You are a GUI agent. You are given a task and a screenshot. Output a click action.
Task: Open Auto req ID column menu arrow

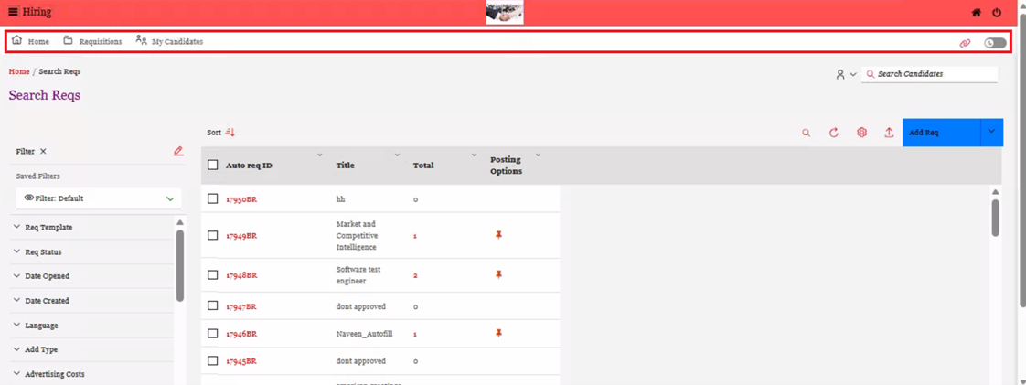coord(320,155)
